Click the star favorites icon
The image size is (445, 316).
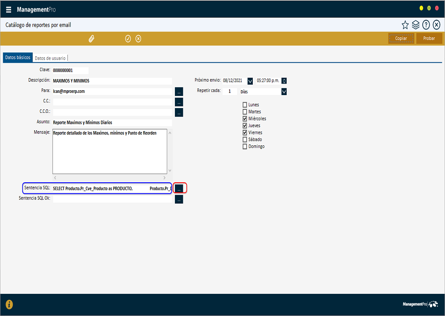tap(405, 25)
